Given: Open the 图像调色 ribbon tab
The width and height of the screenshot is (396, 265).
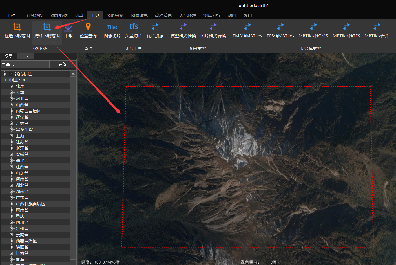Looking at the screenshot, I should coord(139,15).
